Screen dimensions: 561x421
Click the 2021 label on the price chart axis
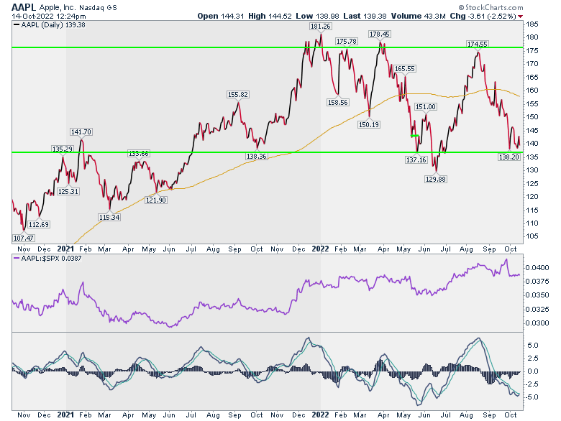tap(66, 249)
